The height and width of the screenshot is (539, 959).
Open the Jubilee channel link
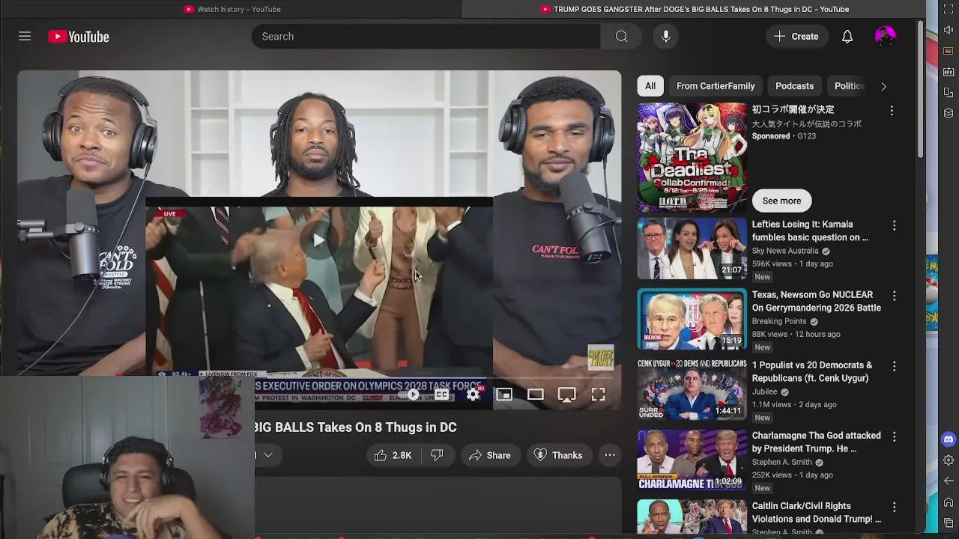pos(765,392)
